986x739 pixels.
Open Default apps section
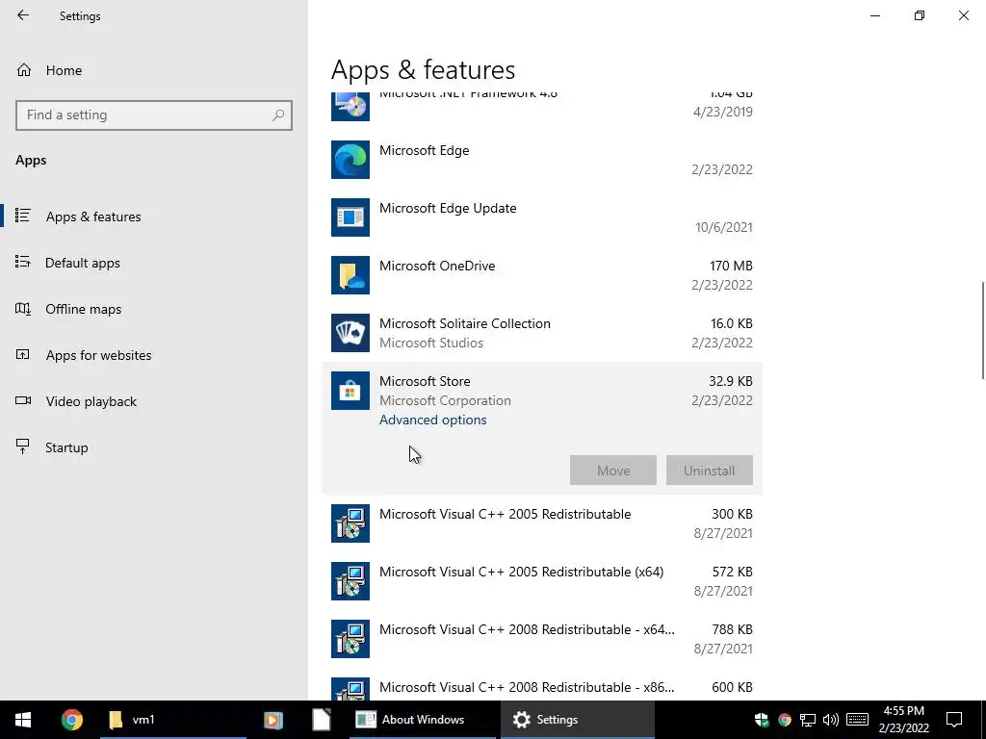pyautogui.click(x=83, y=263)
